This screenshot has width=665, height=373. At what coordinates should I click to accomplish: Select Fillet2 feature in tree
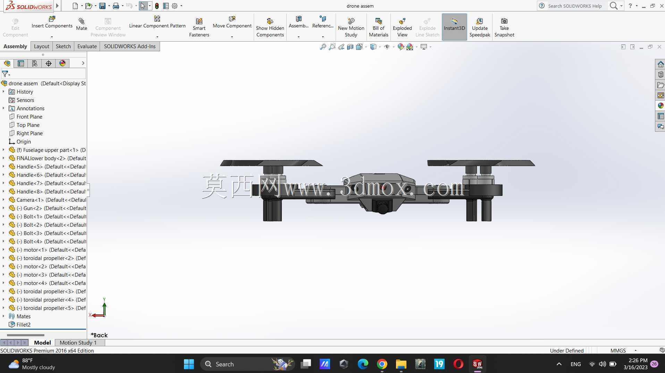(x=24, y=325)
